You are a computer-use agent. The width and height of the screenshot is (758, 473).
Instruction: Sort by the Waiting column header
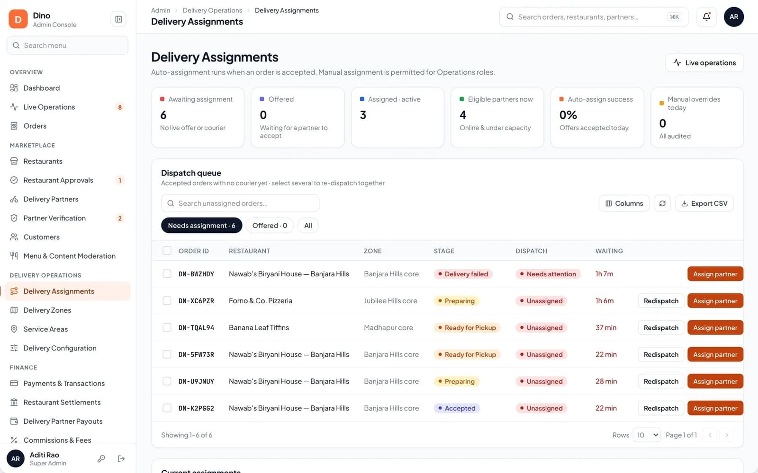point(609,251)
